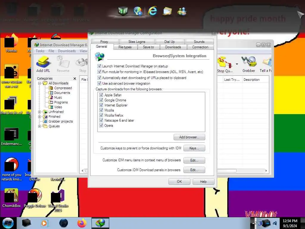The width and height of the screenshot is (305, 229).
Task: Switch to the Sounds tab
Action: (199, 41)
